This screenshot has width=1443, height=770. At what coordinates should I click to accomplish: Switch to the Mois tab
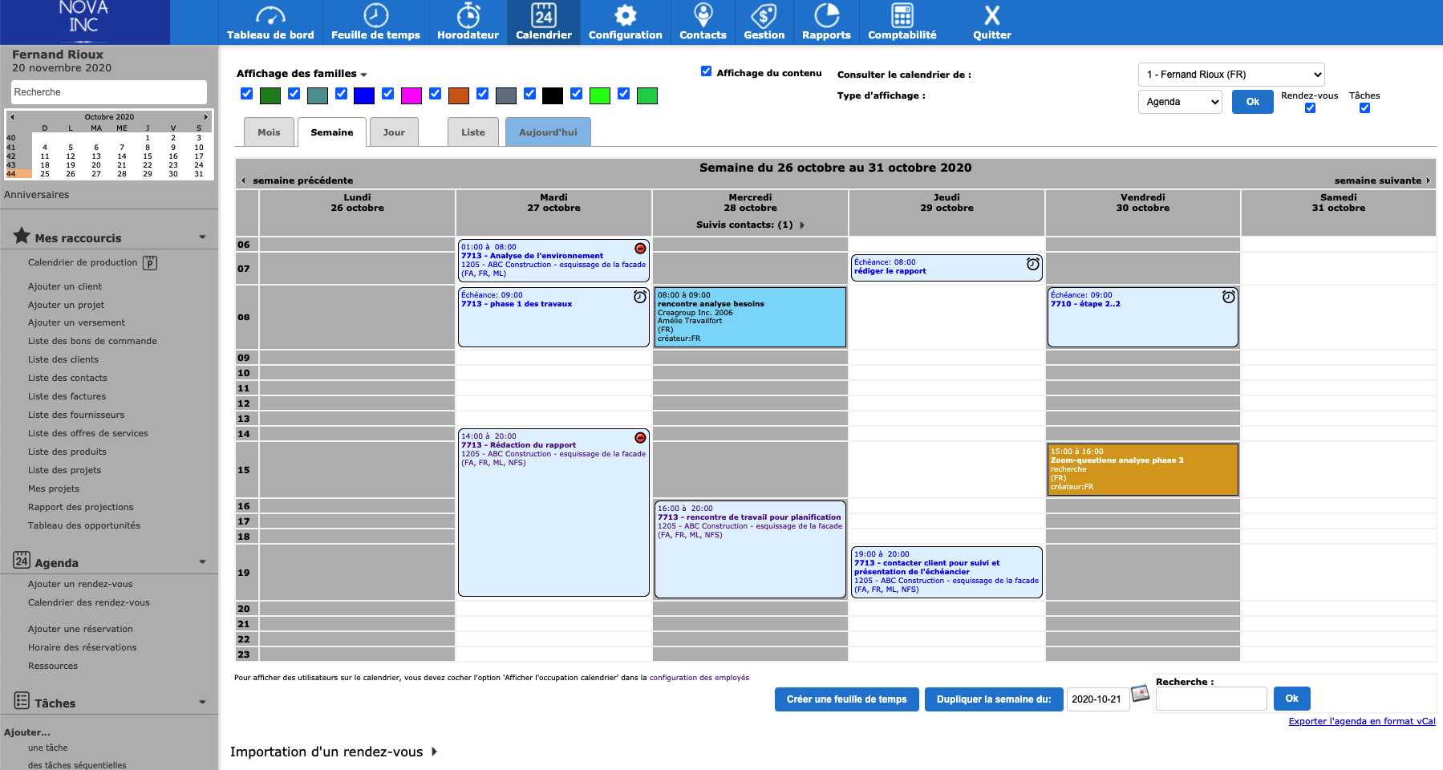[269, 132]
